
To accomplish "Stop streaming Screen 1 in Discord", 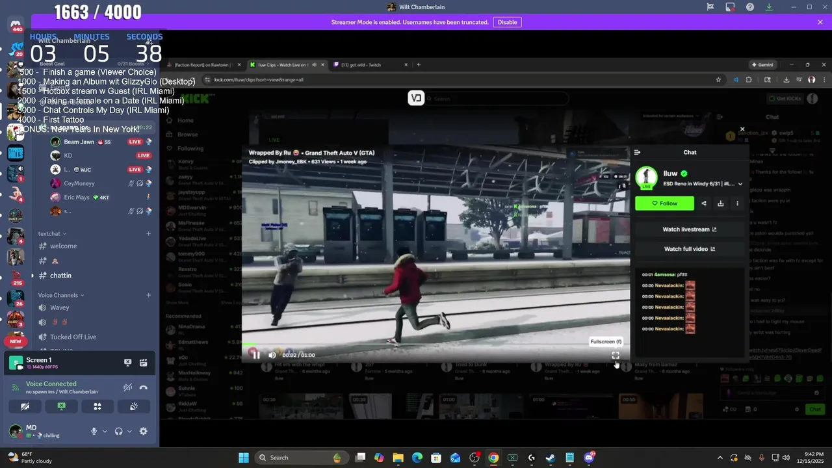I will [x=128, y=363].
